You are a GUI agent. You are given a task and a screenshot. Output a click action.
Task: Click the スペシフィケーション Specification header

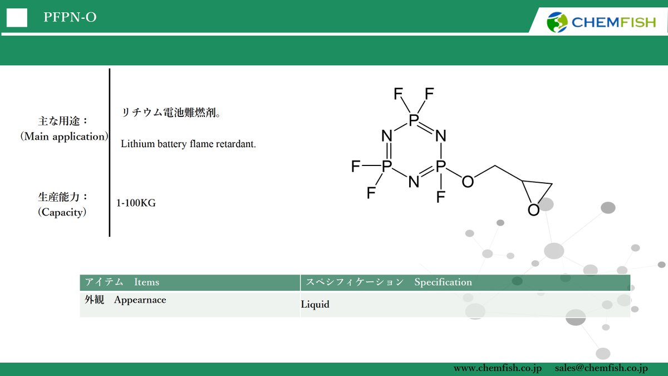coord(465,282)
